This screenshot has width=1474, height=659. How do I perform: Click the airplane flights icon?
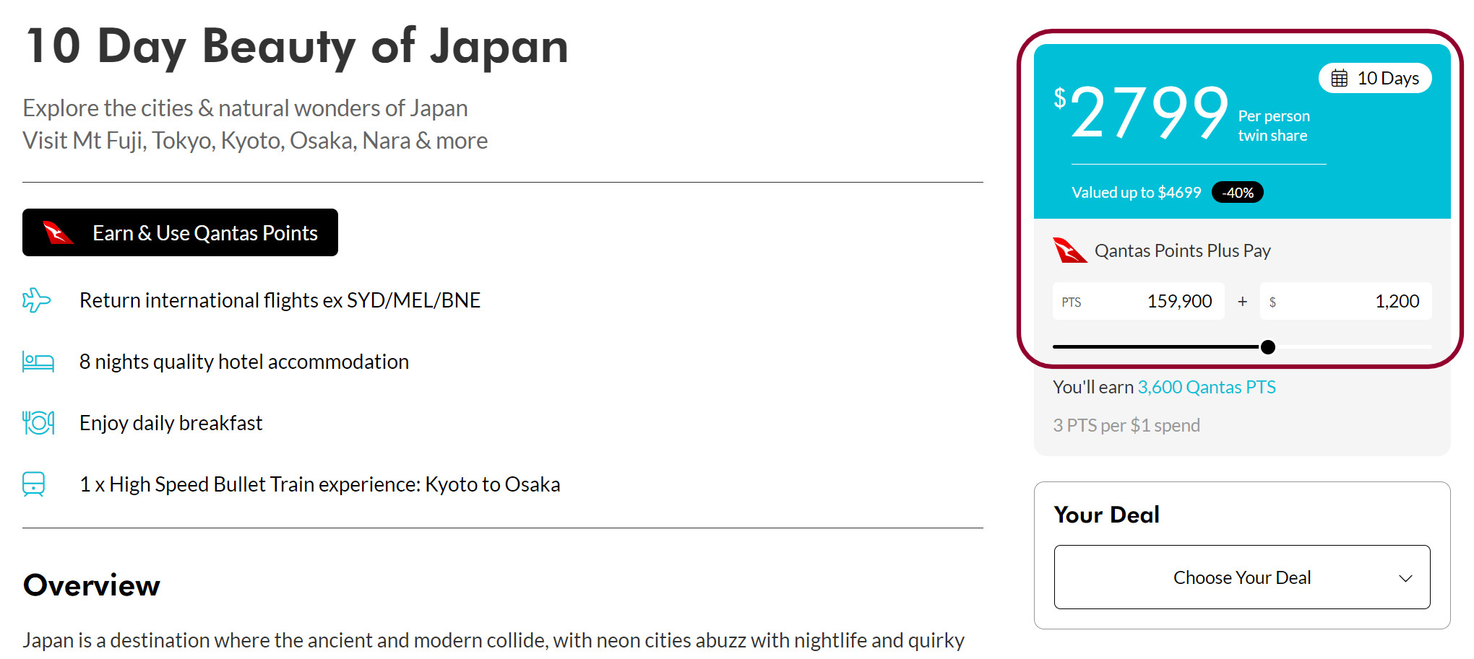tap(36, 300)
